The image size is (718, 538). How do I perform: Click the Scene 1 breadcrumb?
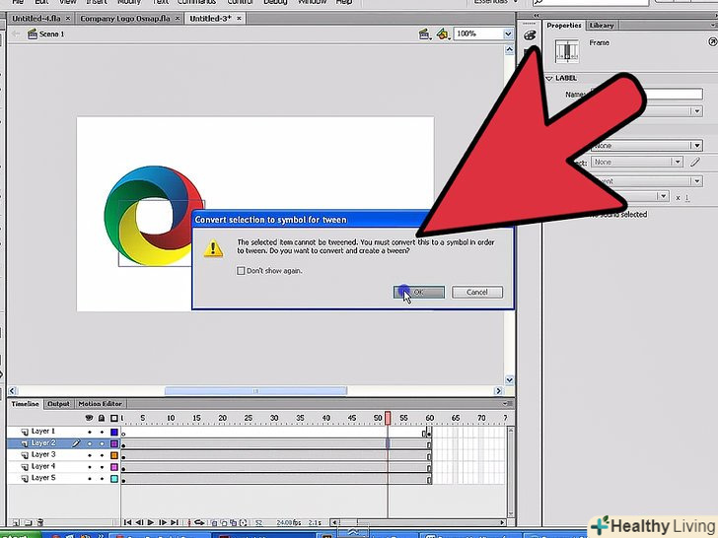46,34
